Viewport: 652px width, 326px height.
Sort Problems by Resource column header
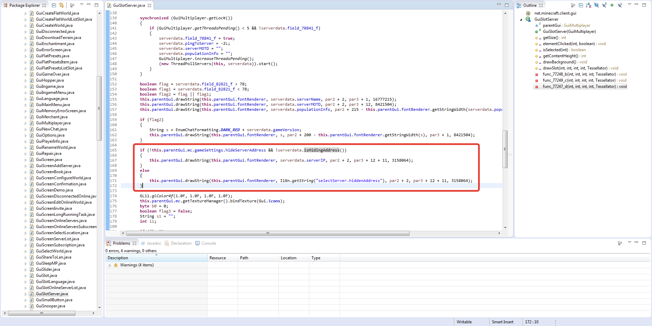pos(218,258)
